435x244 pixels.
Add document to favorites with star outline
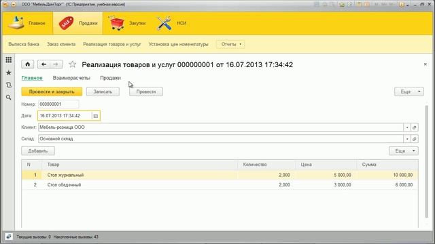[x=73, y=64]
